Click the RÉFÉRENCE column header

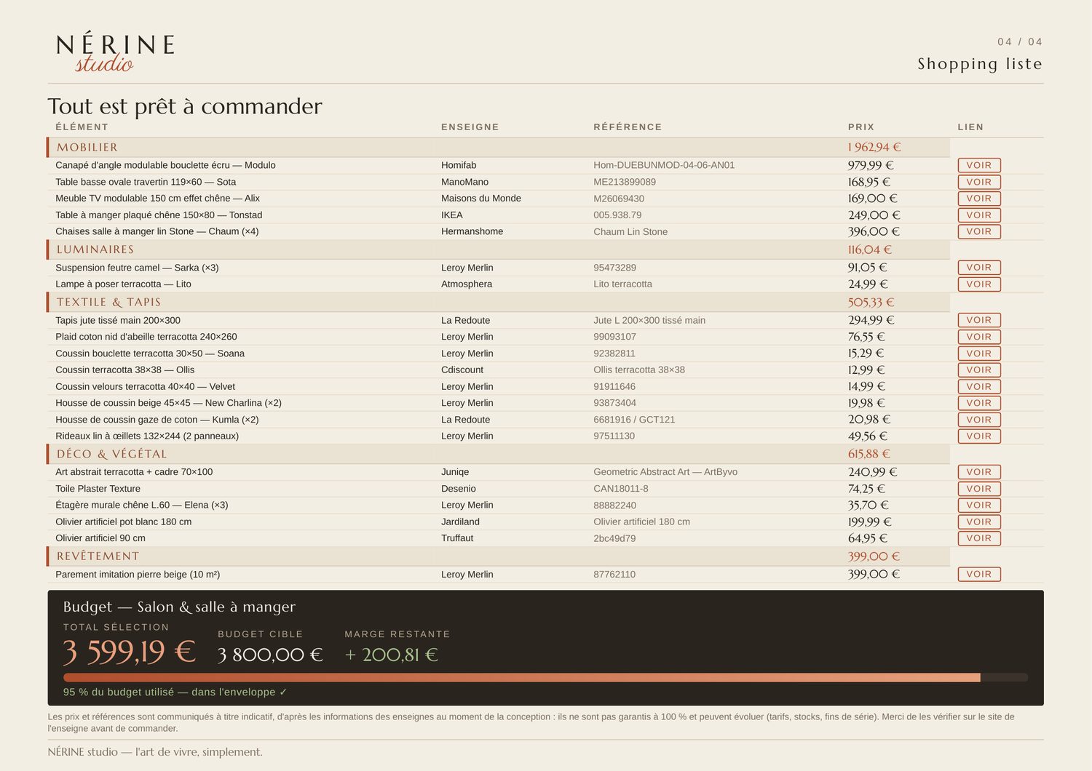tap(628, 127)
